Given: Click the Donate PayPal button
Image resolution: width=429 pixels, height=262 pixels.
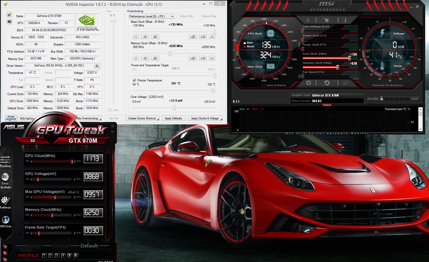Looking at the screenshot, I should 11,118.
